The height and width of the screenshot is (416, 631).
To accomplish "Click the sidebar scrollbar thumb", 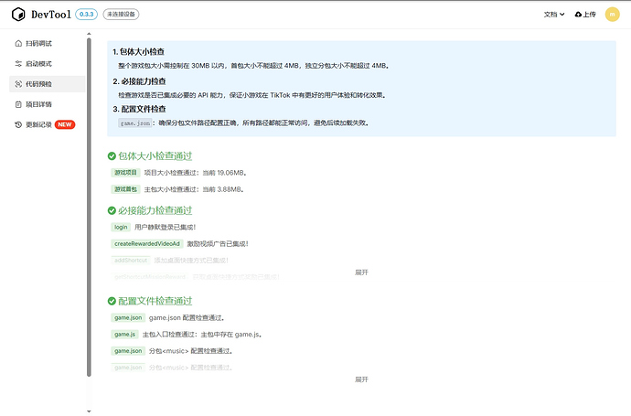I will tap(89, 208).
